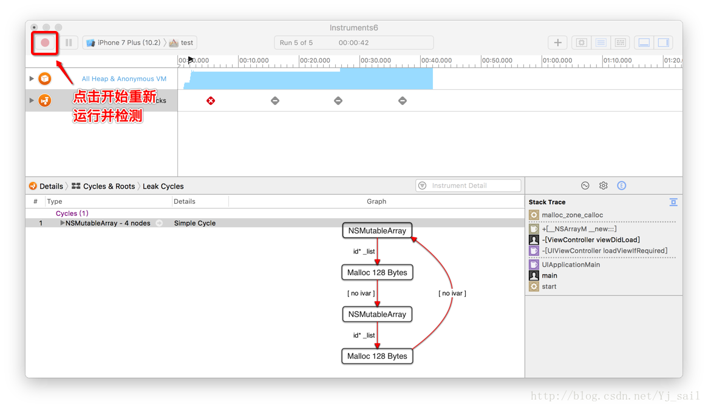Select -[ViewController viewDidLoad] in stack trace
The image size is (708, 408).
pos(590,240)
